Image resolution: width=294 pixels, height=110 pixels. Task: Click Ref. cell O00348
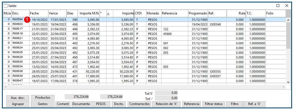click(215, 24)
